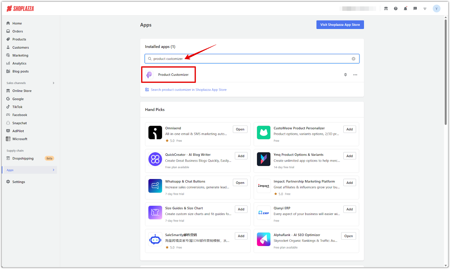
Task: Click the CustoMeow app icon
Action: pyautogui.click(x=264, y=133)
